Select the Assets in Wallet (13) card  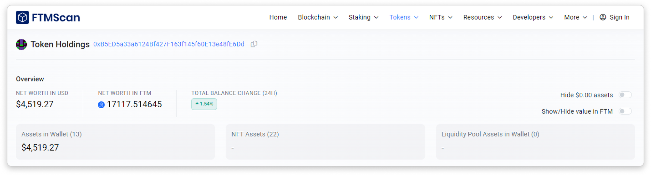point(115,142)
